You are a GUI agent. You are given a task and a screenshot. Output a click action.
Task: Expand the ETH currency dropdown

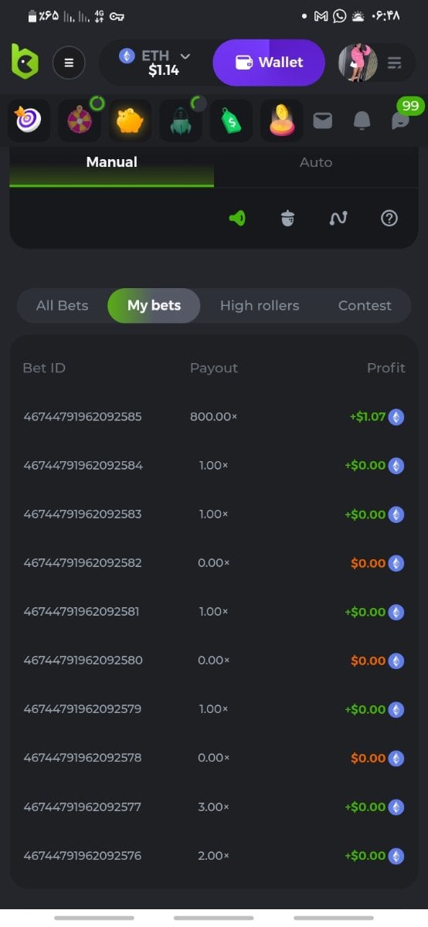(155, 63)
